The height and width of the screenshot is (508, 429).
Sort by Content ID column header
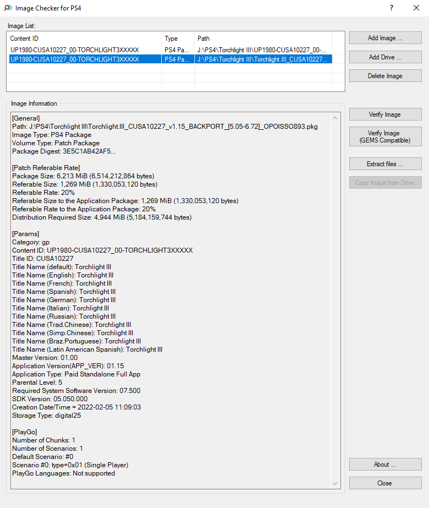click(x=85, y=39)
